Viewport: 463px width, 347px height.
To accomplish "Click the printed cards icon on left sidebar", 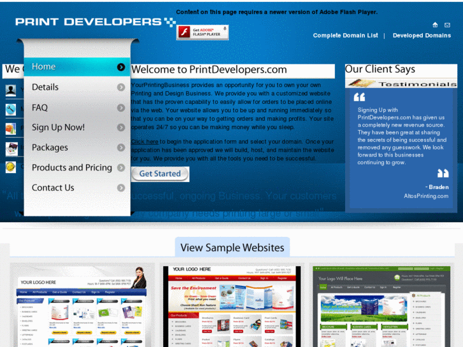I will [11, 148].
